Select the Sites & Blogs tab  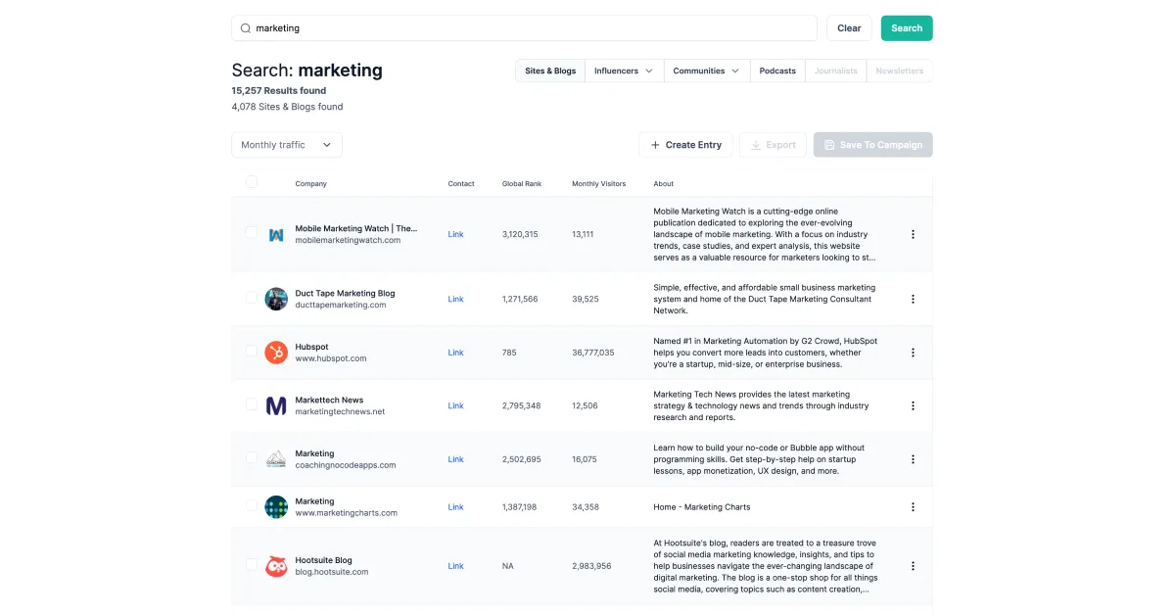tap(550, 71)
